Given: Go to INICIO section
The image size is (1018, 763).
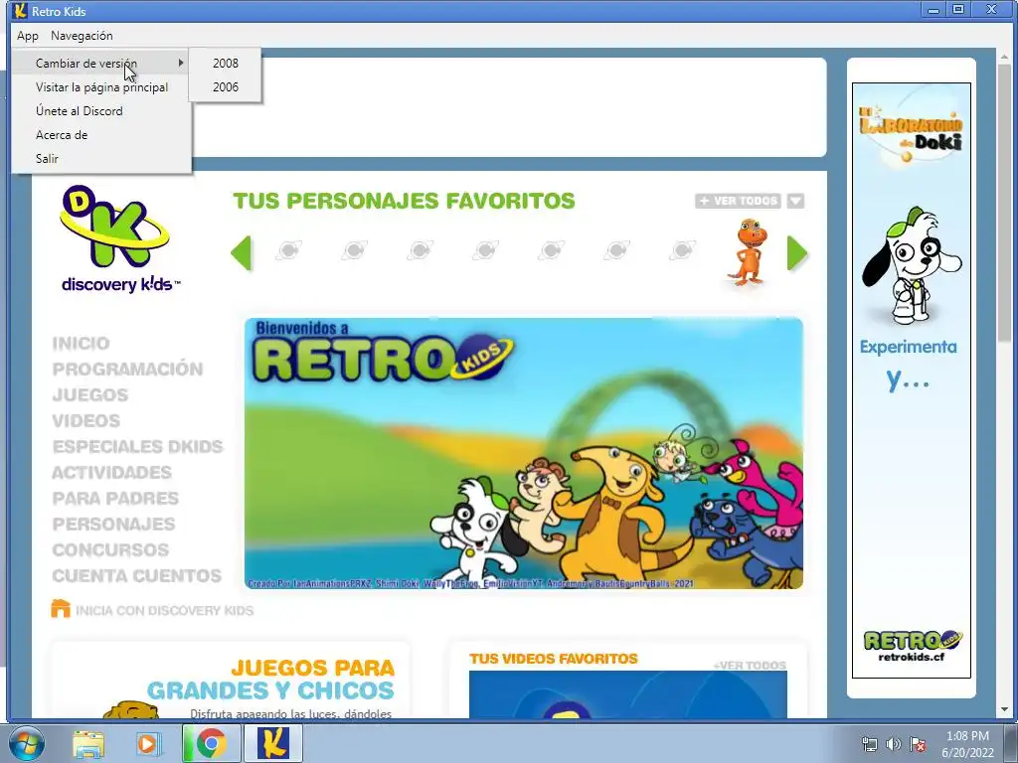Looking at the screenshot, I should 82,343.
